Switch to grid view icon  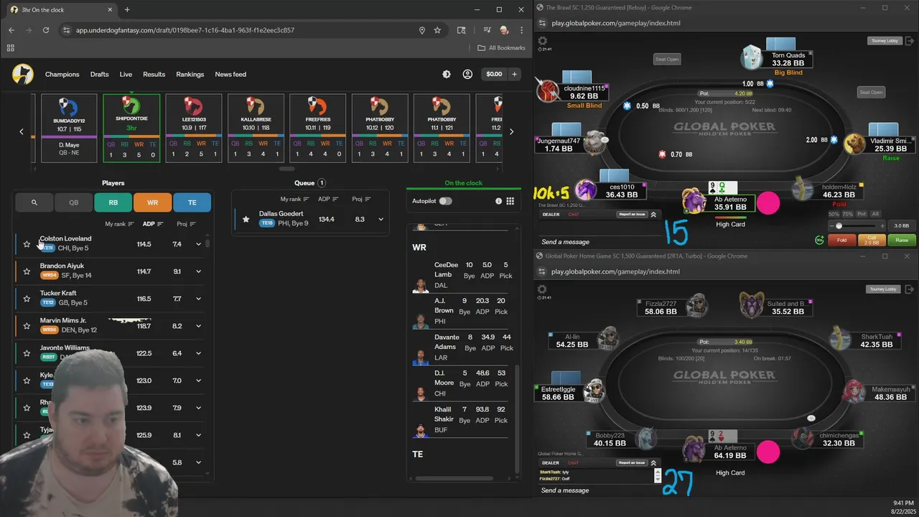click(510, 201)
